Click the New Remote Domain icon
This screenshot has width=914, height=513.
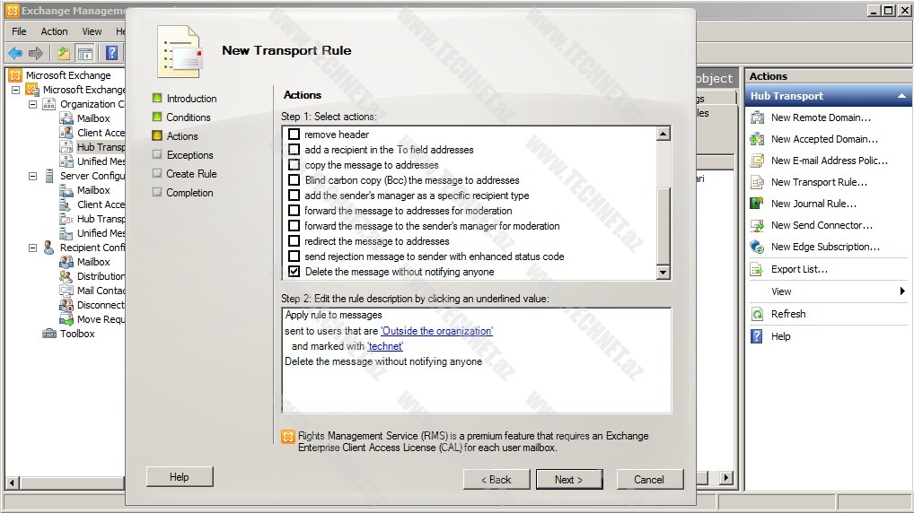757,117
